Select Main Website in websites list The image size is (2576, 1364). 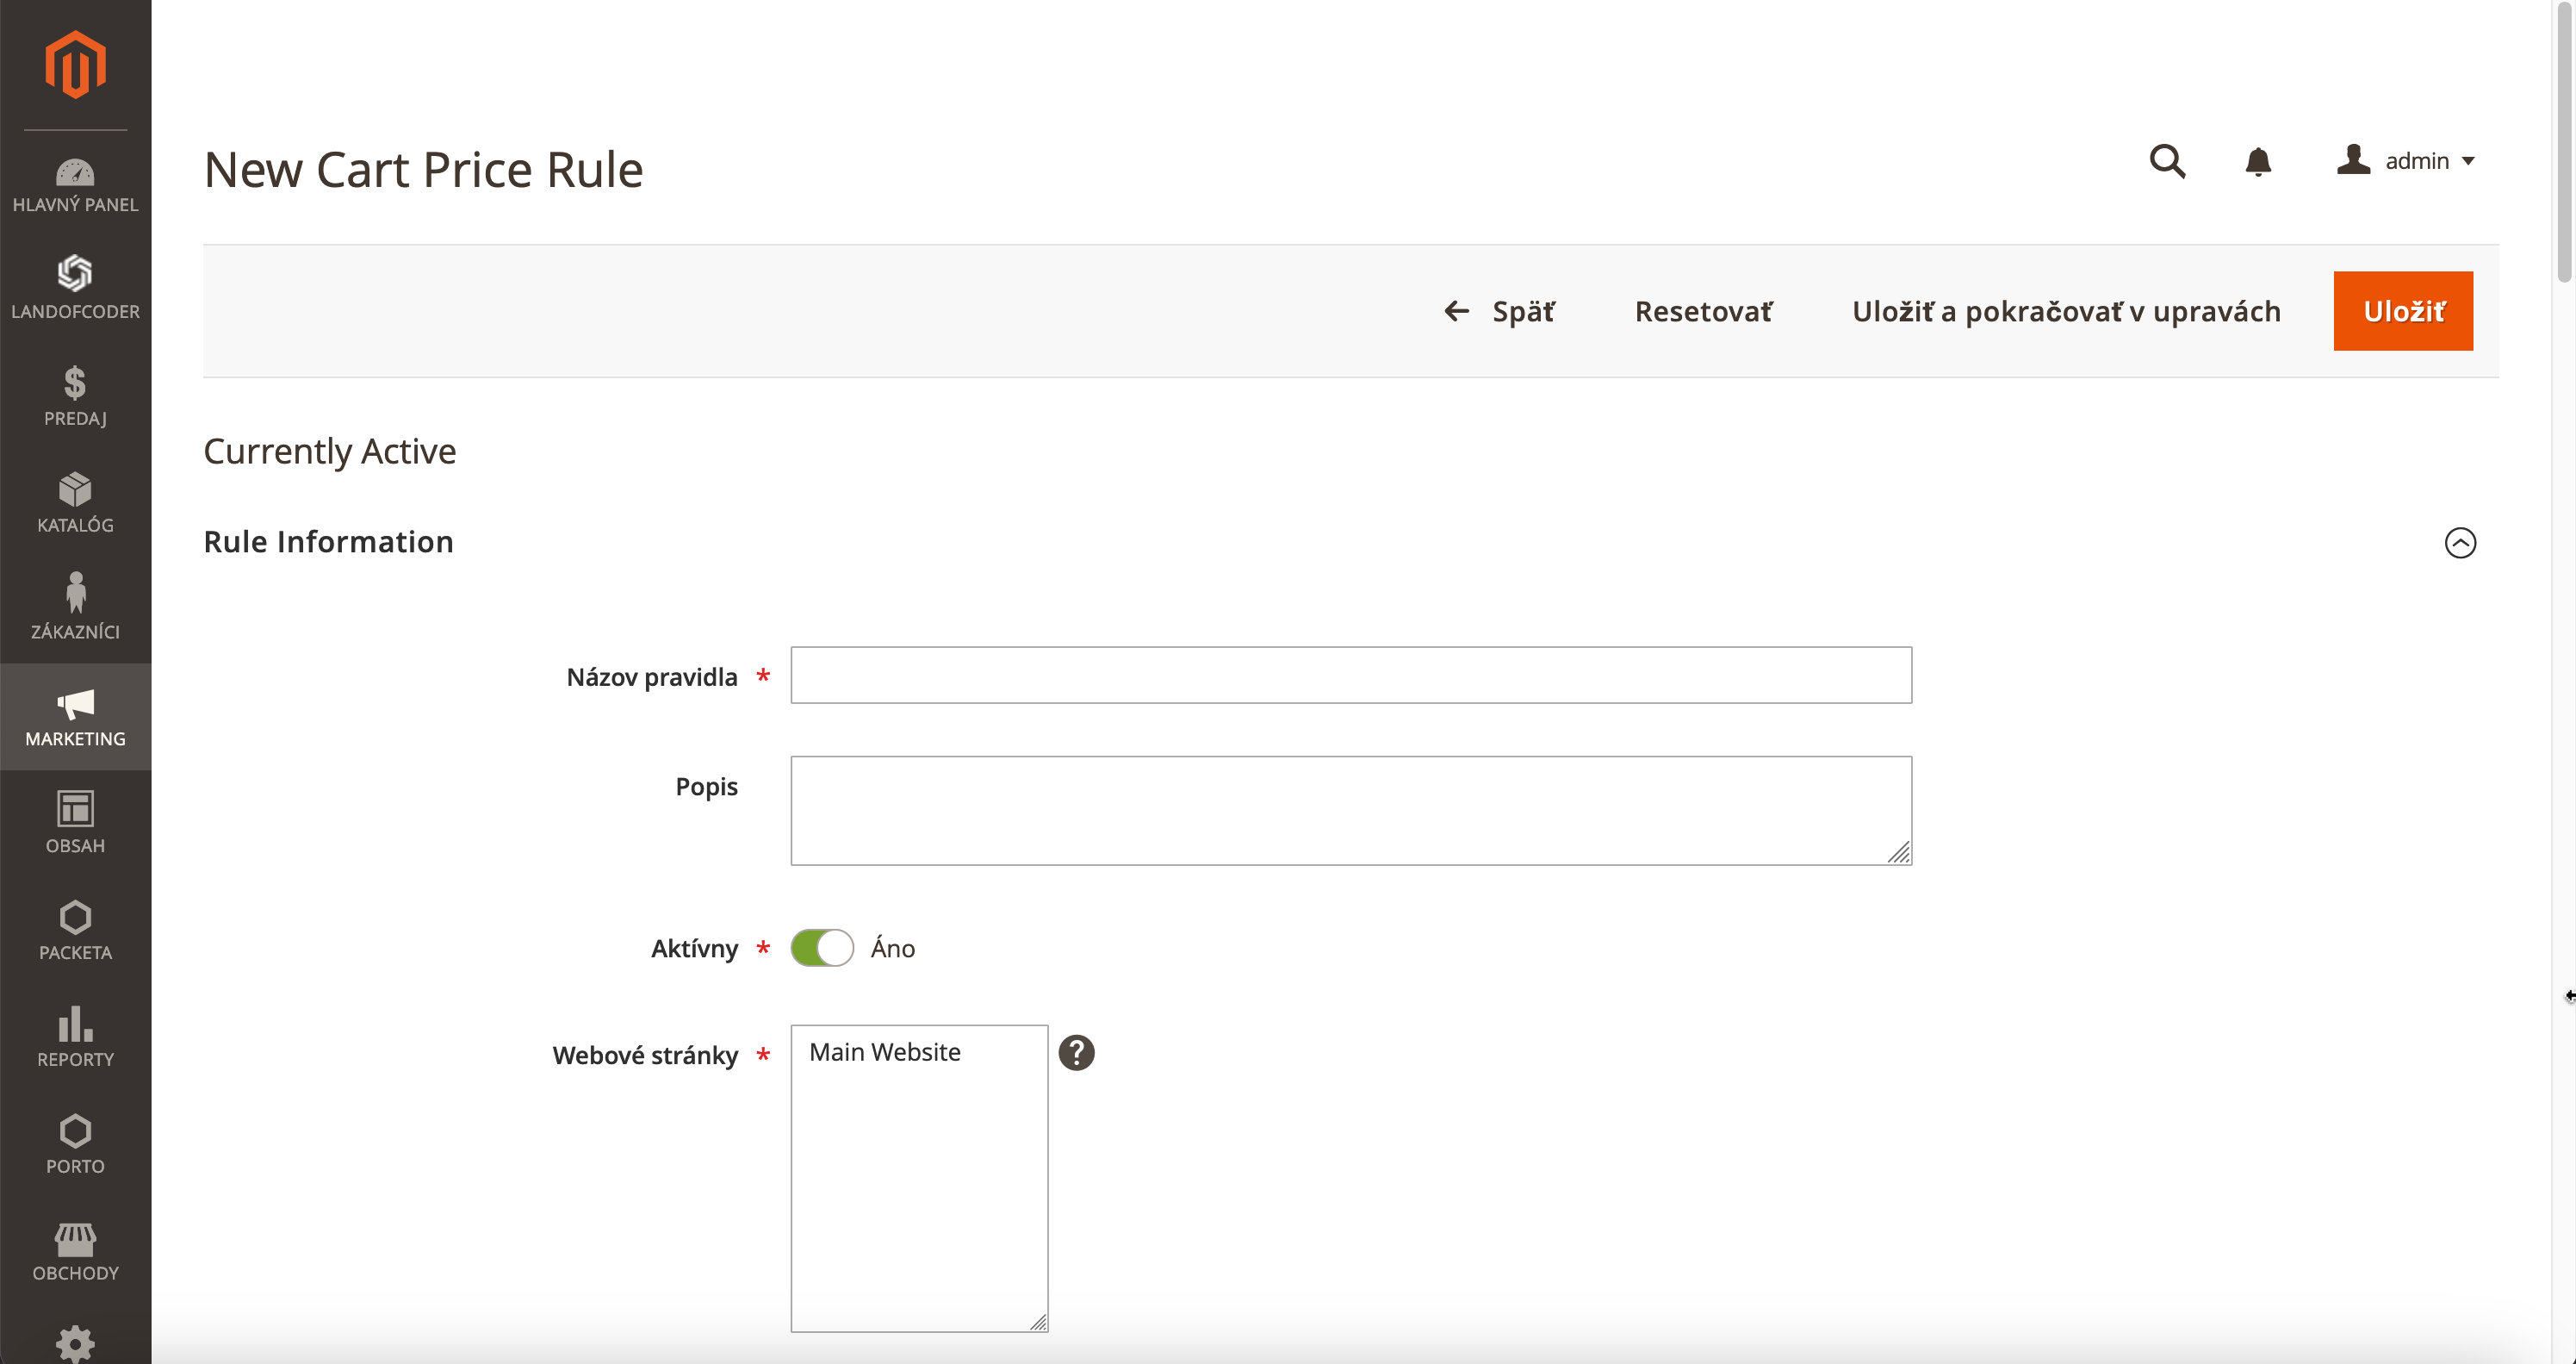point(884,1052)
